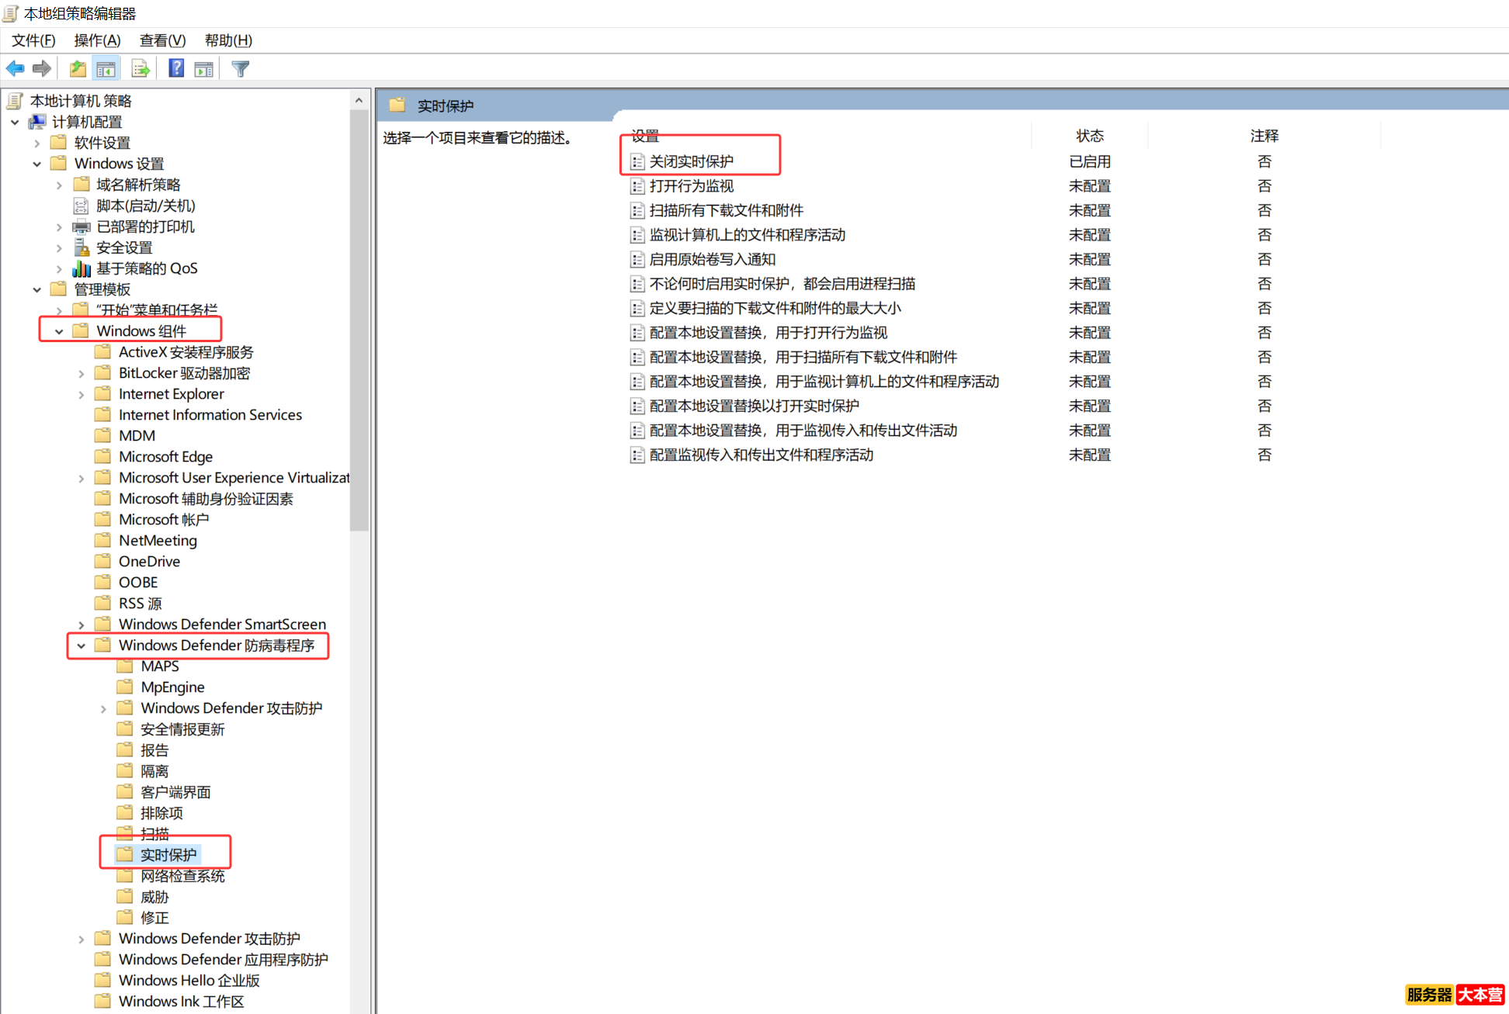Click the 实时保护 header folder icon
Viewport: 1509px width, 1014px height.
point(397,105)
